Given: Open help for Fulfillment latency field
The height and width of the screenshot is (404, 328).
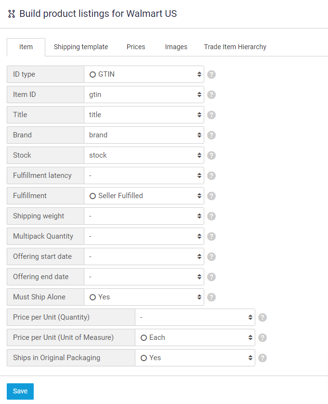Looking at the screenshot, I should pos(211,175).
